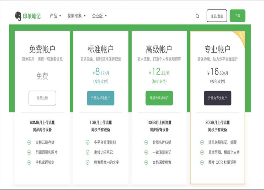
Task: Click the gray 免费 price text
Action: pos(42,76)
